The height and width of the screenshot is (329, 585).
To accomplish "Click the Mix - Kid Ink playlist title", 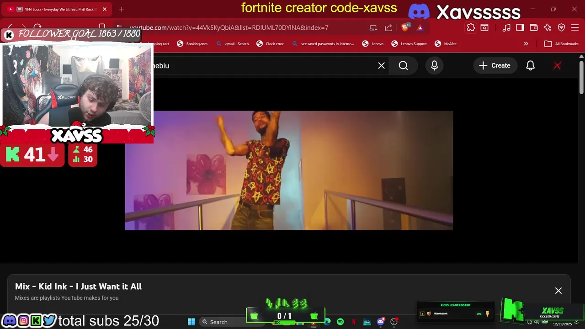I will pyautogui.click(x=78, y=287).
